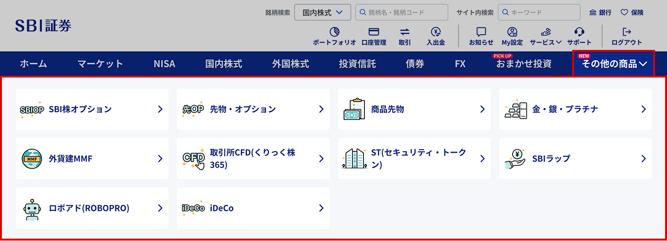This screenshot has height=241, width=667.
Task: Select the 金・銀・プラチナ product card
Action: [575, 109]
